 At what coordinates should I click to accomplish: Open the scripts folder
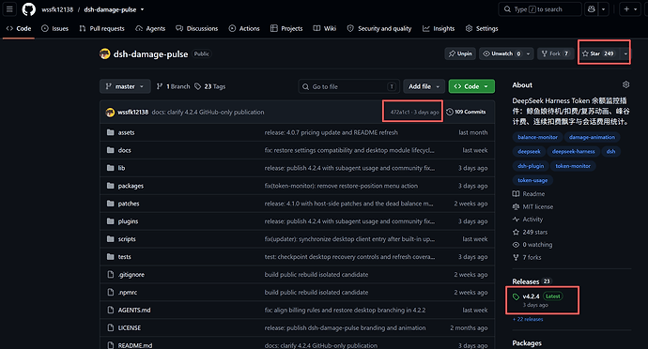(x=127, y=239)
